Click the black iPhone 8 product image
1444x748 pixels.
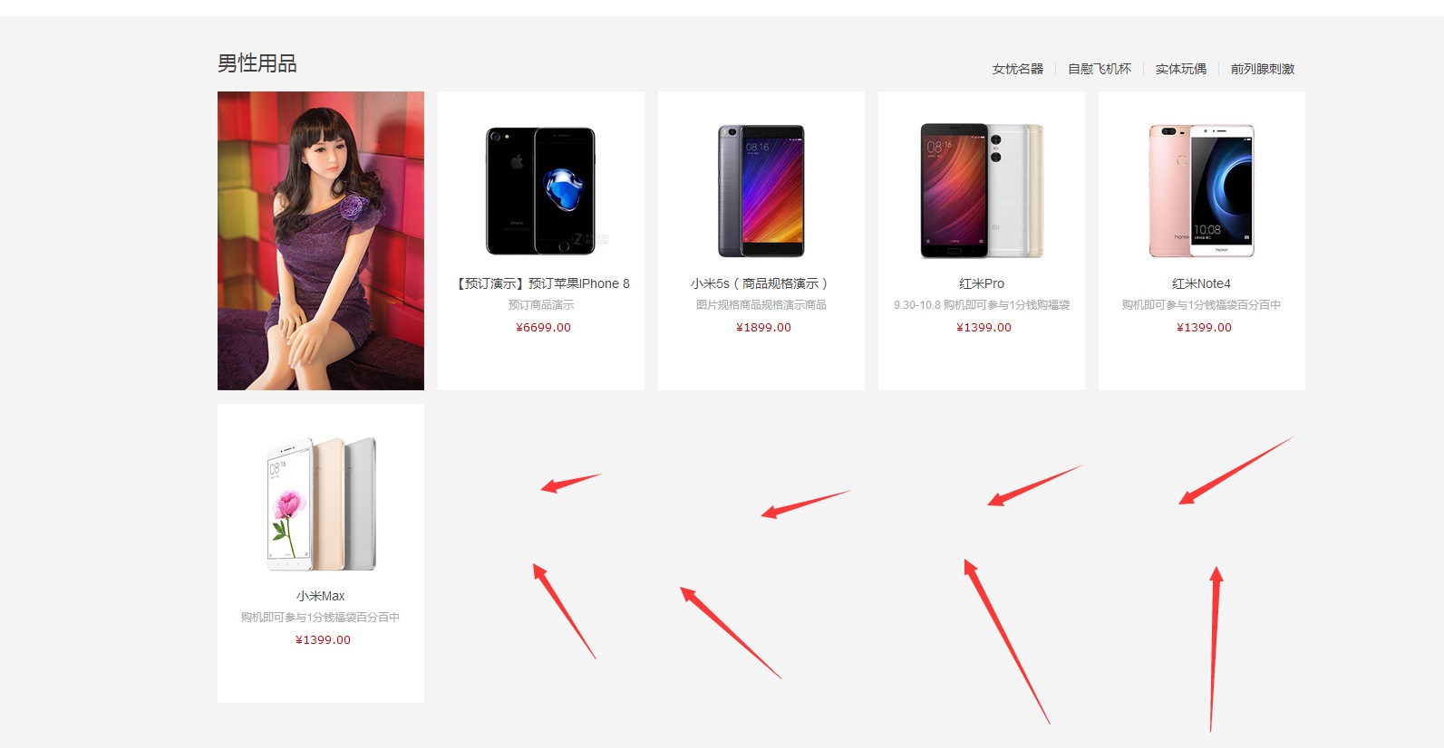(541, 191)
